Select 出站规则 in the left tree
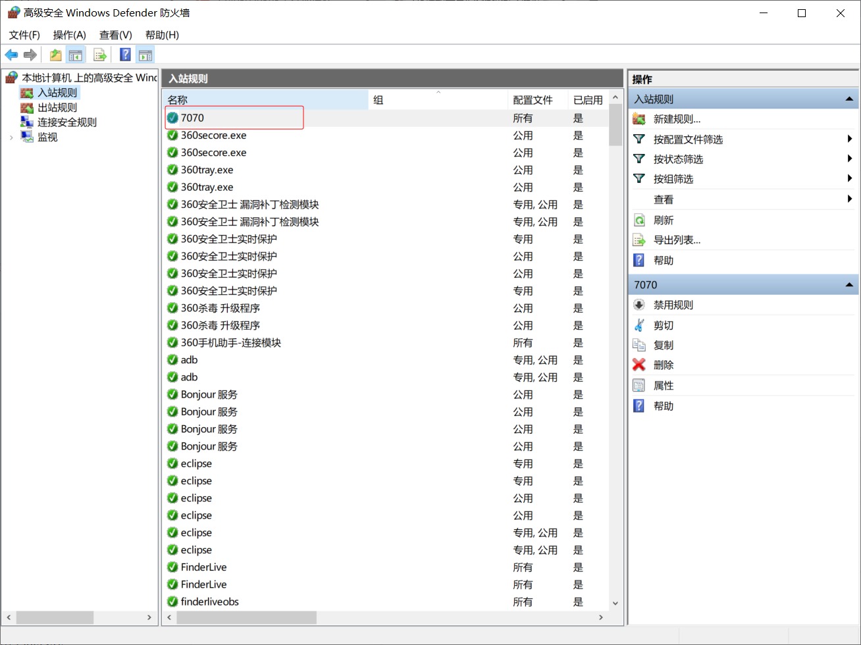Viewport: 861px width, 645px height. point(57,107)
